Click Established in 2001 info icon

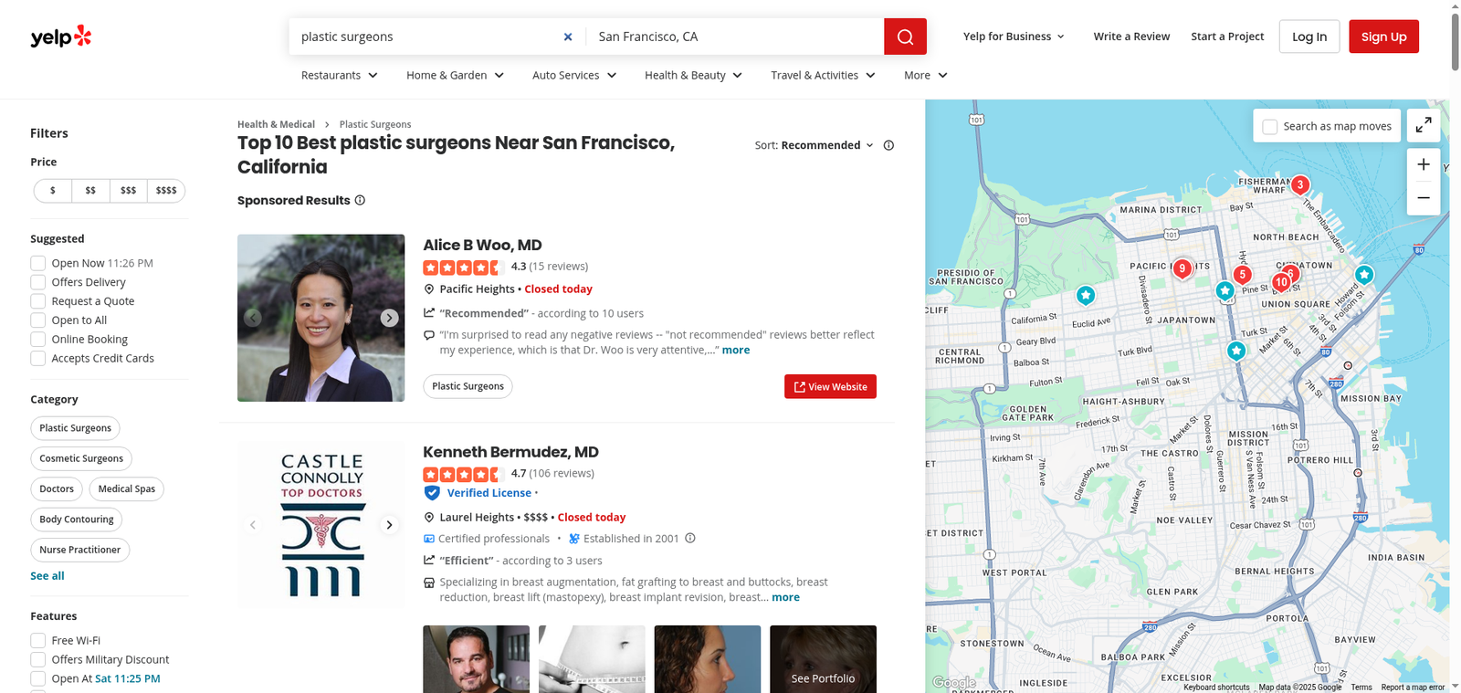pos(690,538)
